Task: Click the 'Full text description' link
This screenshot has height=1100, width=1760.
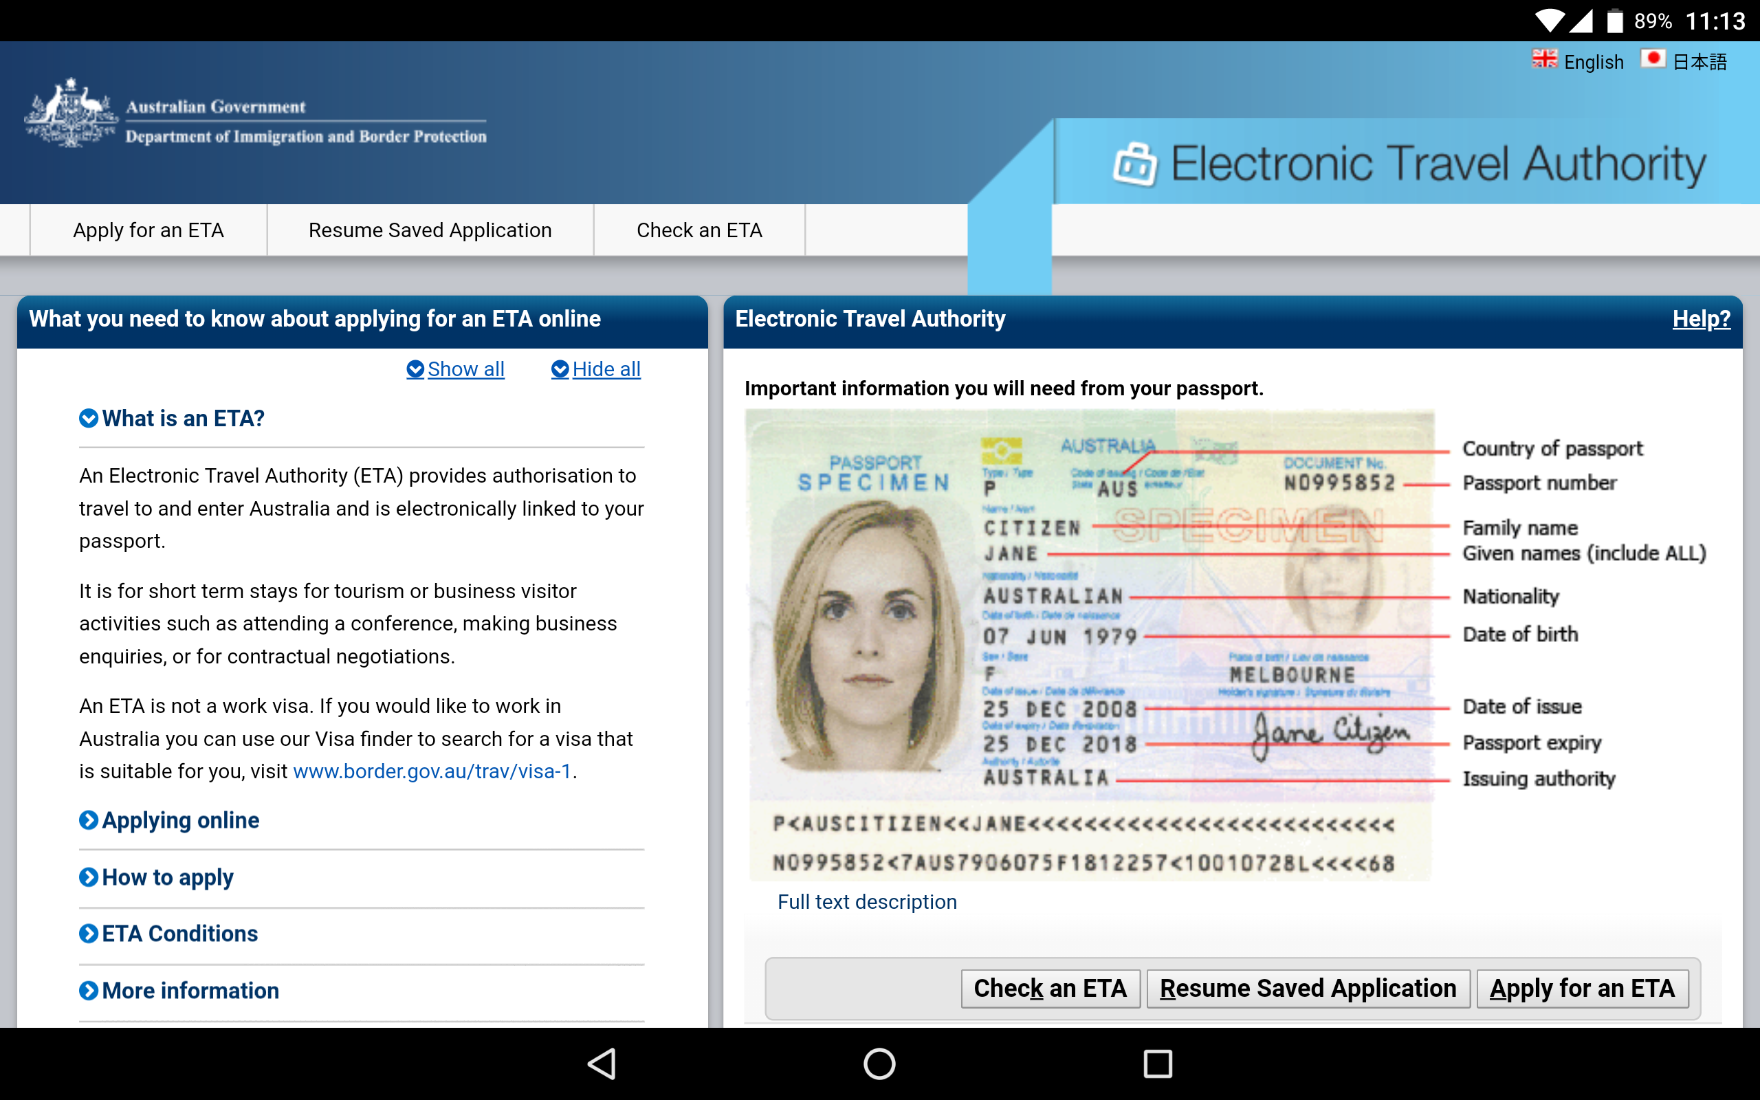Action: [x=867, y=902]
